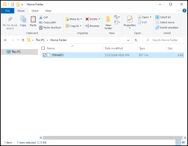
Task: Toggle details view button in status bar
Action: (x=178, y=142)
